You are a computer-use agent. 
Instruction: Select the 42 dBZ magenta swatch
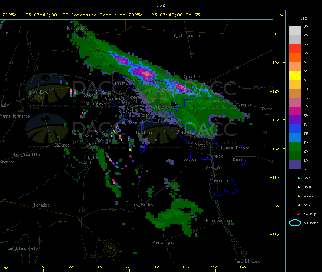pos(295,111)
